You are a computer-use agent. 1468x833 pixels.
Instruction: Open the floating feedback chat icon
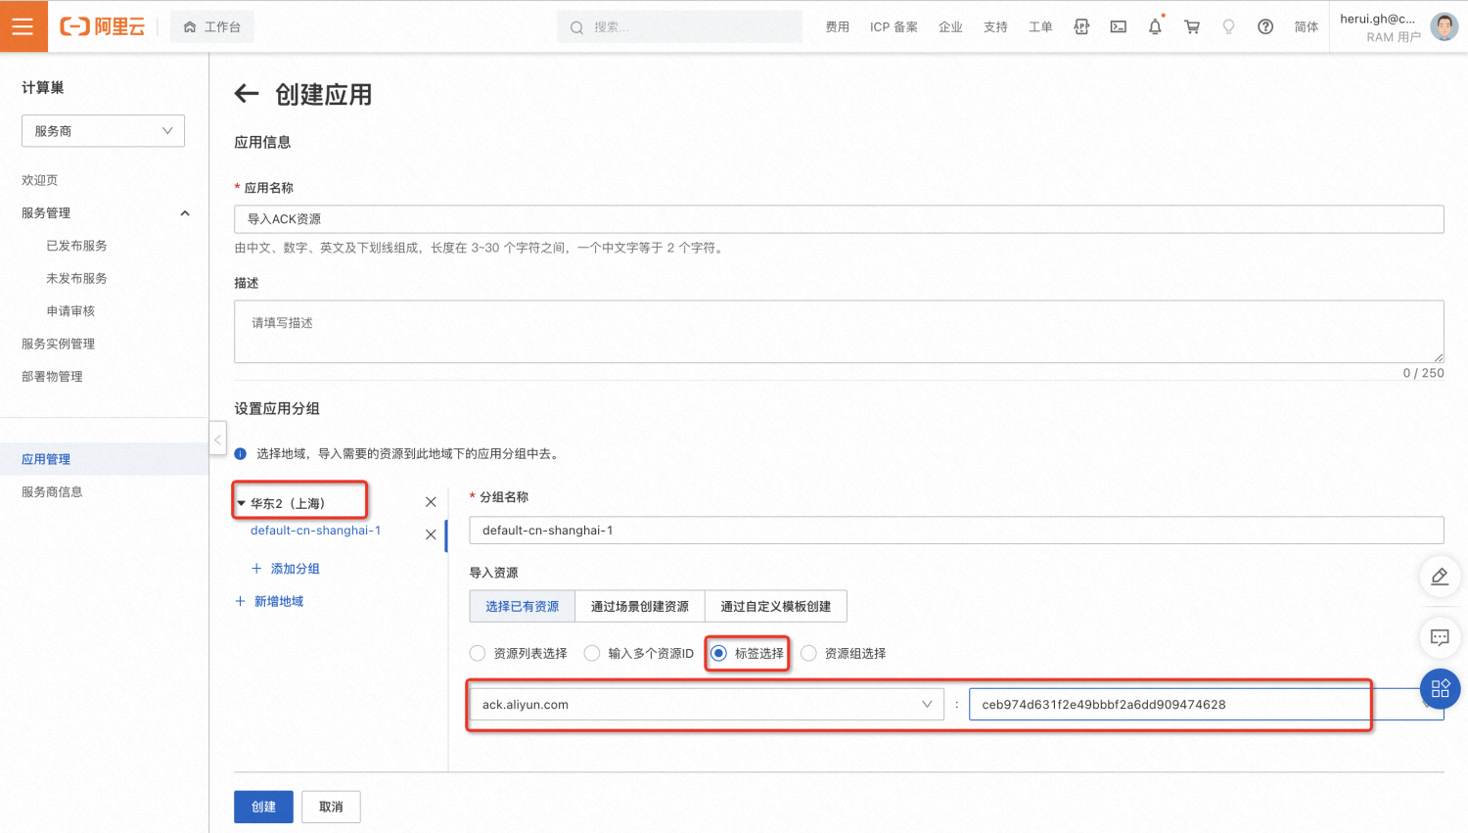[x=1440, y=637]
